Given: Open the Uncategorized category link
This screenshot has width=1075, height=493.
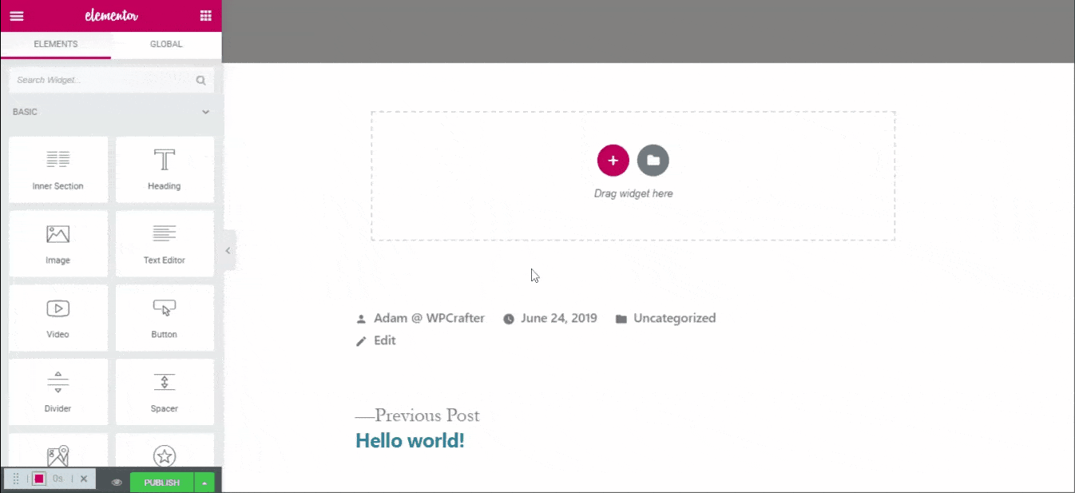Looking at the screenshot, I should [x=675, y=318].
